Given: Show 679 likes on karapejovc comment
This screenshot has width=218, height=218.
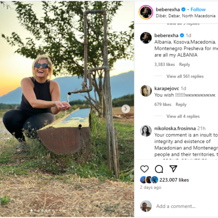Looking at the screenshot, I should pos(163,104).
